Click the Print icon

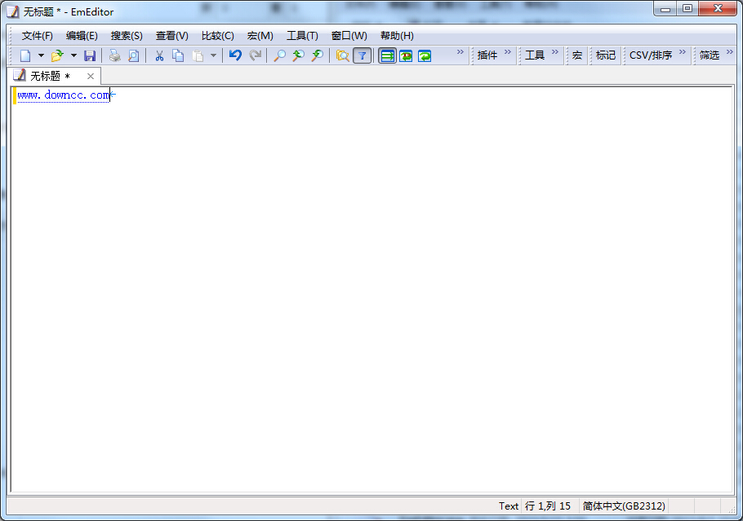pos(115,55)
